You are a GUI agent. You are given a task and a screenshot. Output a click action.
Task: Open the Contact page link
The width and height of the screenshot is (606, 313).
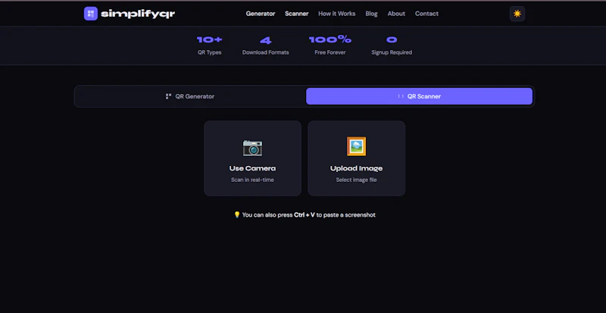pos(426,14)
